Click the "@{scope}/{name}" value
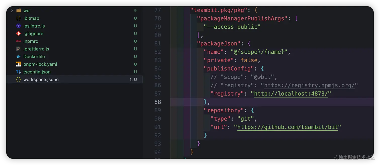Viewport: 380px width, 165px height. pos(259,52)
